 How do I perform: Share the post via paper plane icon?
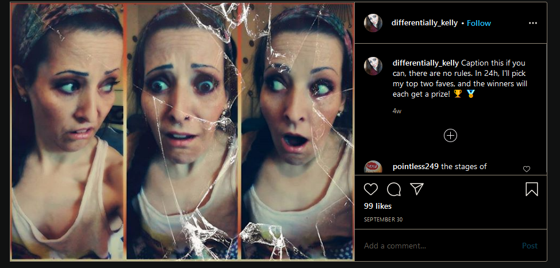tap(416, 189)
